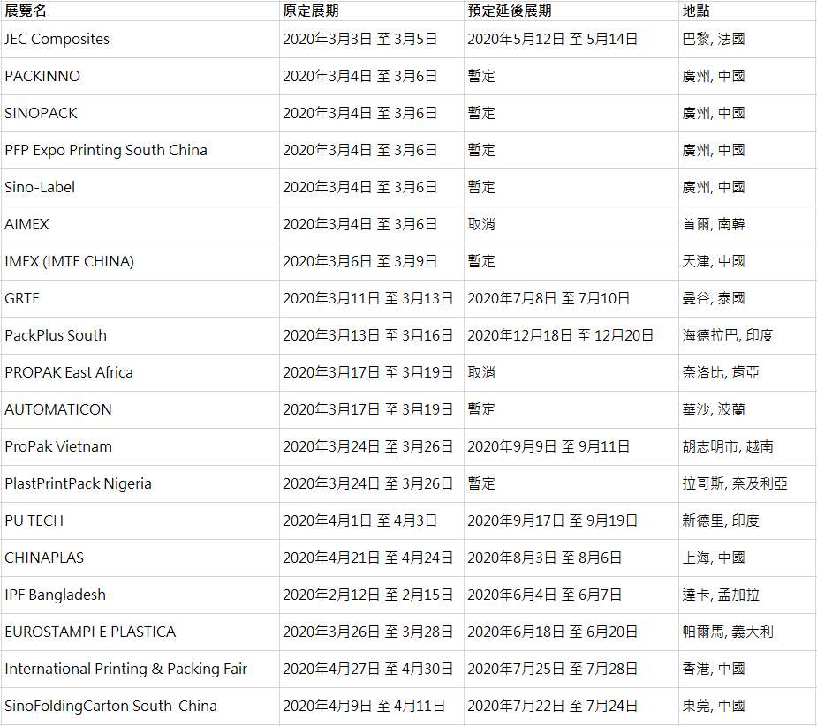This screenshot has height=726, width=817.
Task: Click postponed date 2020年8月3日 至 8月6日
Action: point(544,558)
